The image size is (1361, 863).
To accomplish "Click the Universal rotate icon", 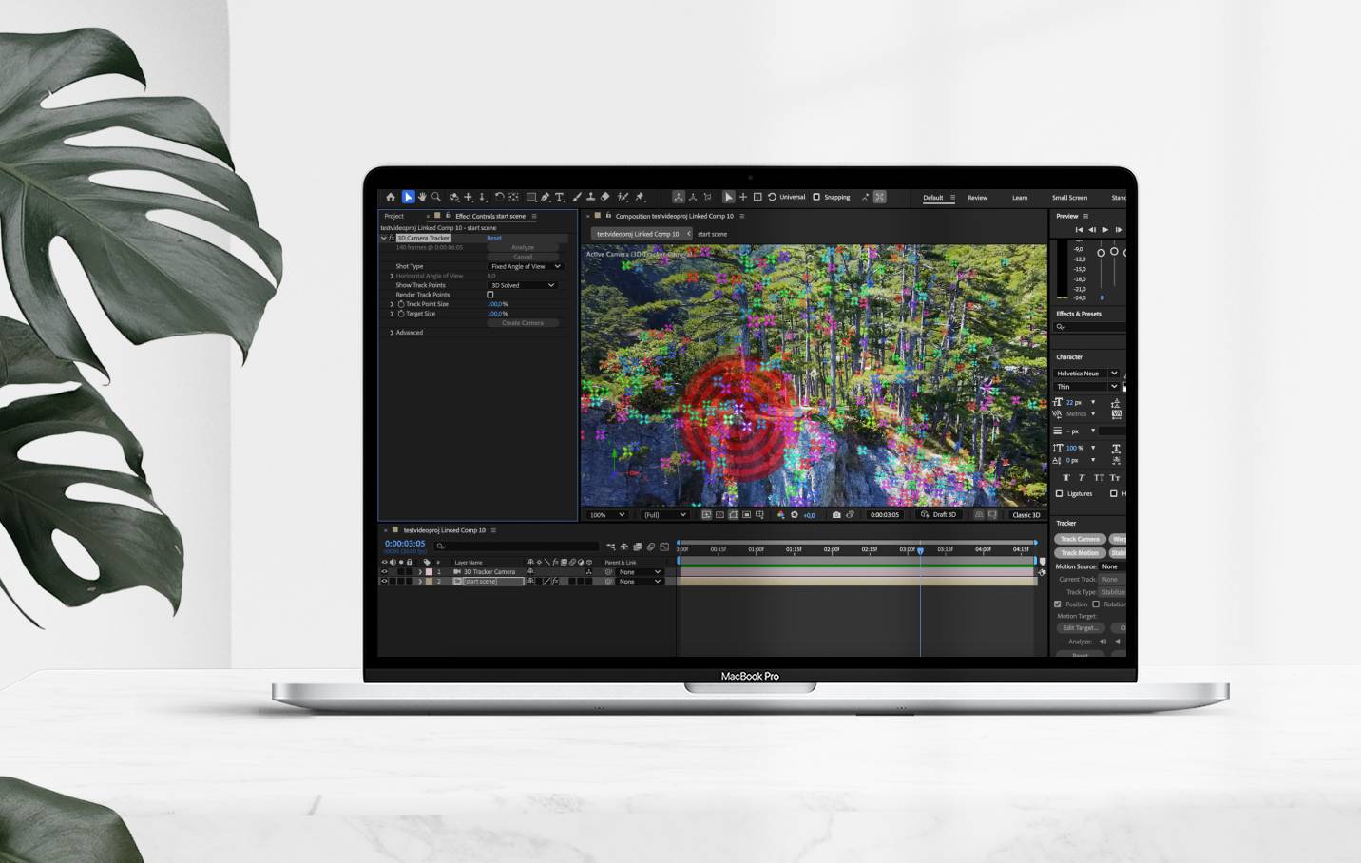I will pos(772,197).
